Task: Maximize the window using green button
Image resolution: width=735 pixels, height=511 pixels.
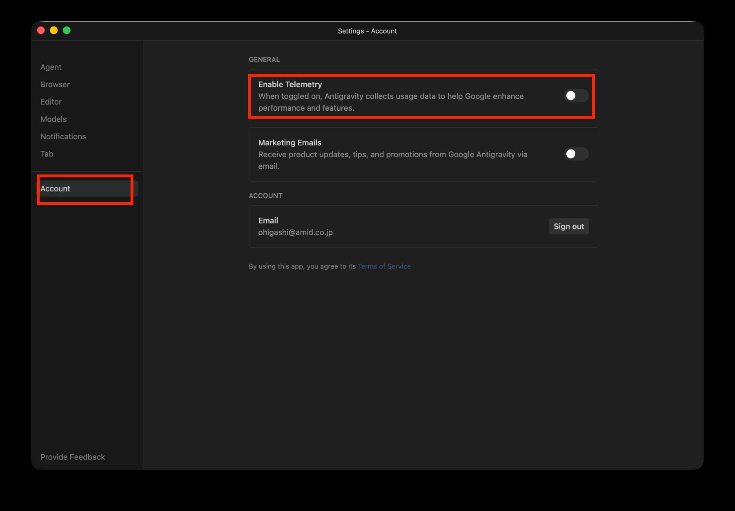Action: (x=67, y=31)
